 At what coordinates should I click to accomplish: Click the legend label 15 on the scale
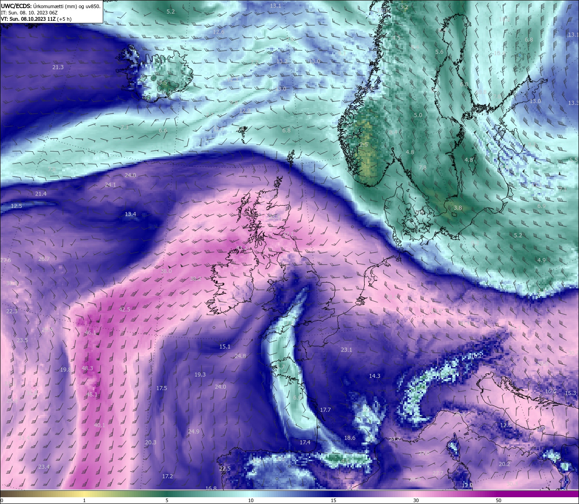coord(333,500)
